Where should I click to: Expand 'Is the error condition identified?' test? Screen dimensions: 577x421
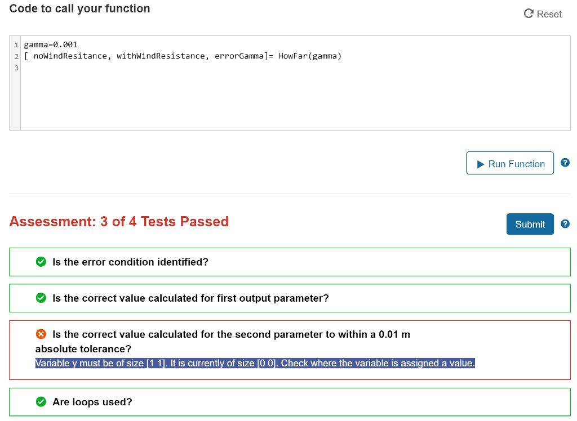point(290,262)
